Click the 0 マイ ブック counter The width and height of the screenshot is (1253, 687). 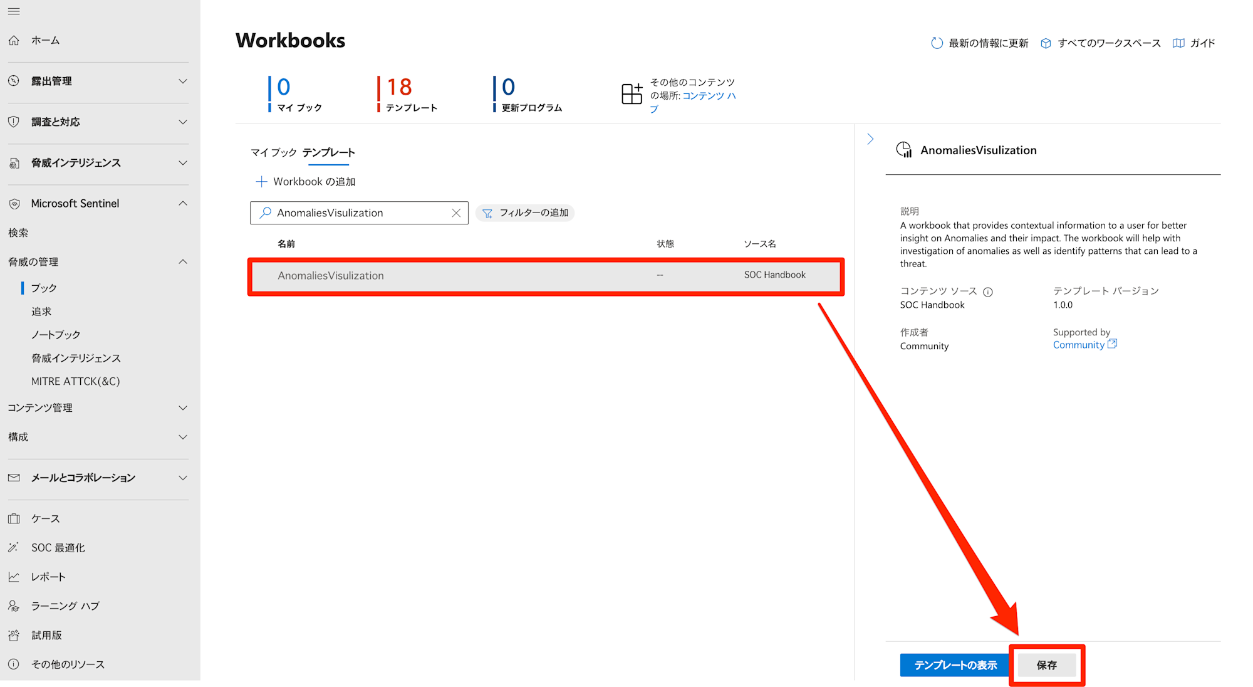click(295, 94)
